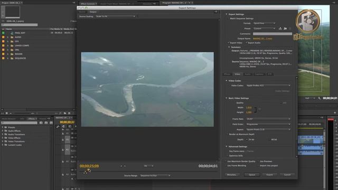338x190 pixels.
Task: Click the width-height link constraint icon
Action: click(255, 110)
